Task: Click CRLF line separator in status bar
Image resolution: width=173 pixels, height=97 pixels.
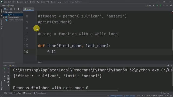Action: coord(142,96)
